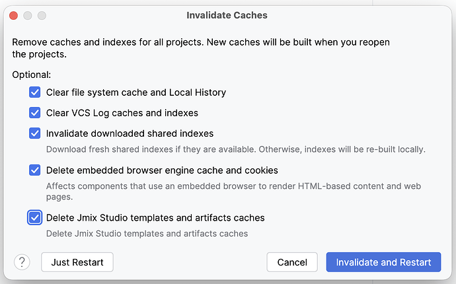Click the 'Delete embedded browser engine cache and cookies' label text
This screenshot has width=456, height=284.
click(x=162, y=170)
